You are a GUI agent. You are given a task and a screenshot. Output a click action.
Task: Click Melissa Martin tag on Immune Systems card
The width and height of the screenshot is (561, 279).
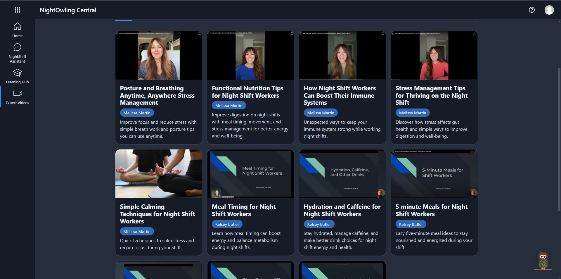321,113
